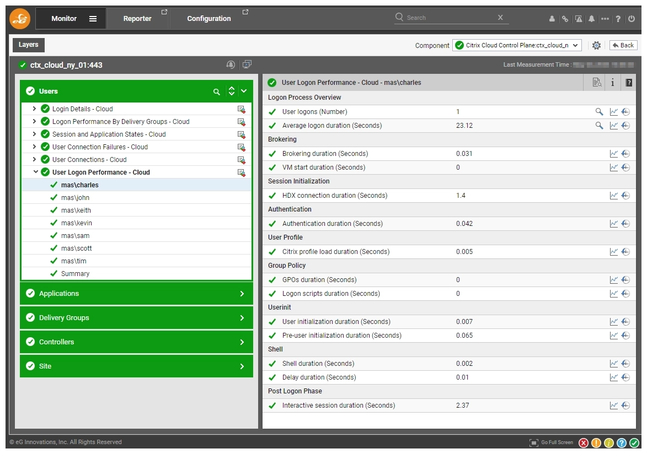Click the Back button

click(623, 45)
